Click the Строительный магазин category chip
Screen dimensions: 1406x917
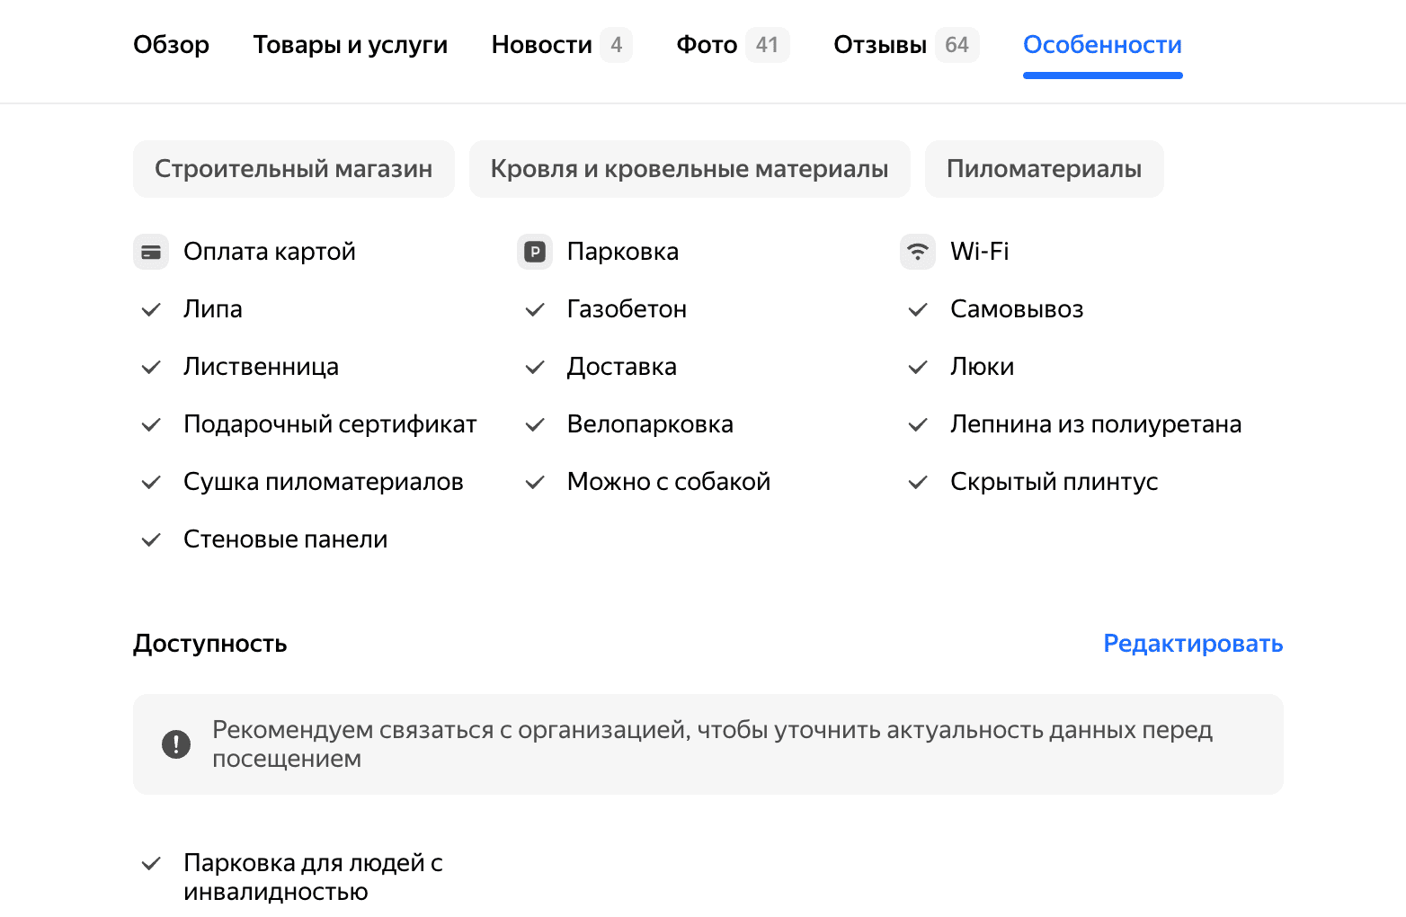point(293,169)
